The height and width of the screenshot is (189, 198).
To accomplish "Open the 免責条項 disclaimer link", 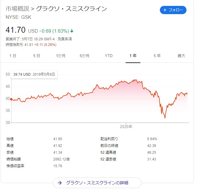I will tap(65, 39).
